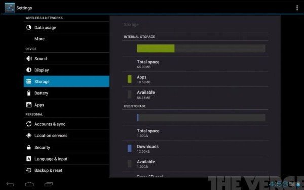This screenshot has width=304, height=190.
Task: Tap the Settings app icon in header
Action: [10, 8]
